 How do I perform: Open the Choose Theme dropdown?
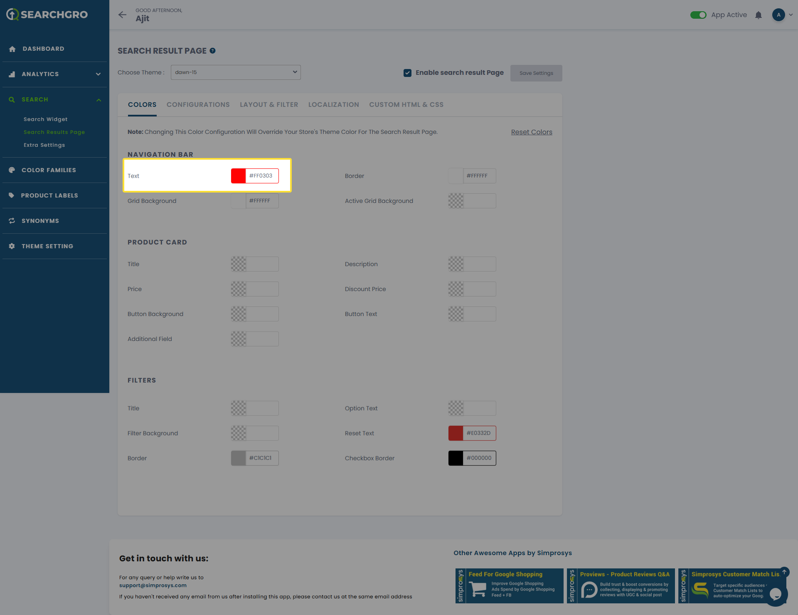tap(236, 72)
